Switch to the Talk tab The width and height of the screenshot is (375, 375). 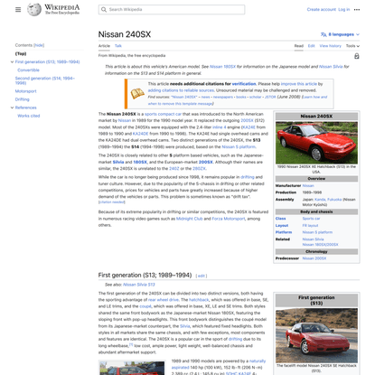(x=118, y=46)
